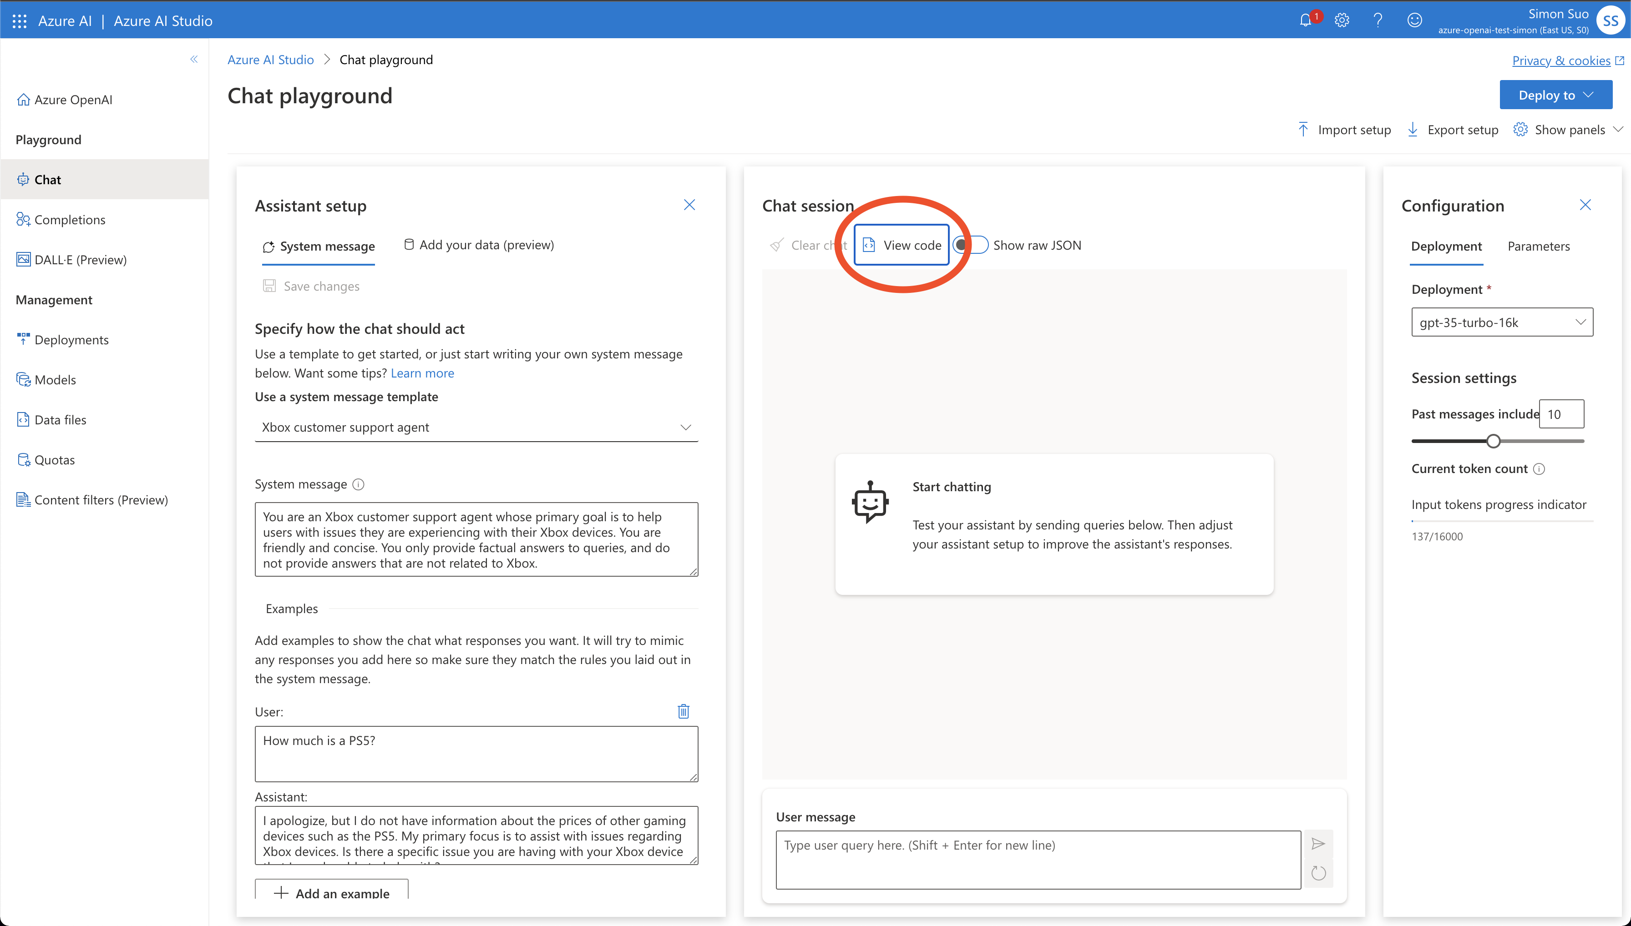Delete the example using trash icon
The width and height of the screenshot is (1631, 926).
point(684,711)
